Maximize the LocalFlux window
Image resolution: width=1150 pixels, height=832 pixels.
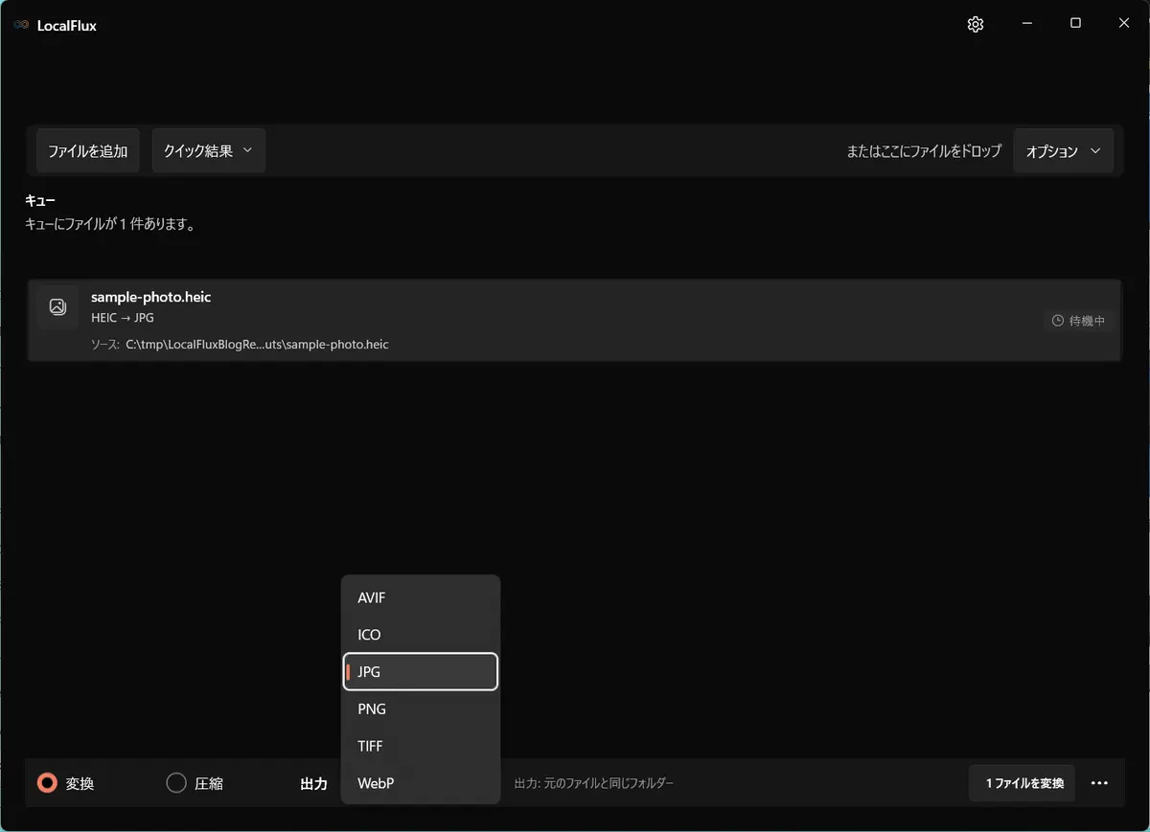pyautogui.click(x=1075, y=24)
